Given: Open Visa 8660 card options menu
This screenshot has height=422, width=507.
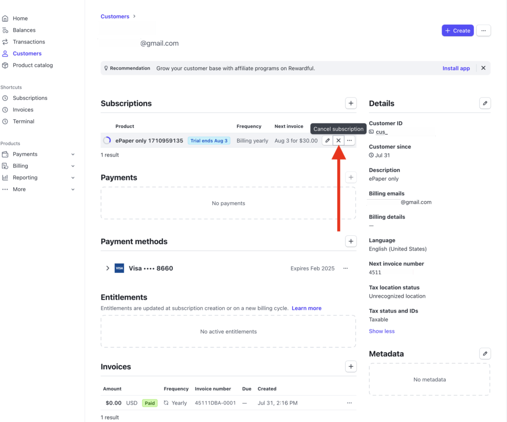Looking at the screenshot, I should [346, 268].
